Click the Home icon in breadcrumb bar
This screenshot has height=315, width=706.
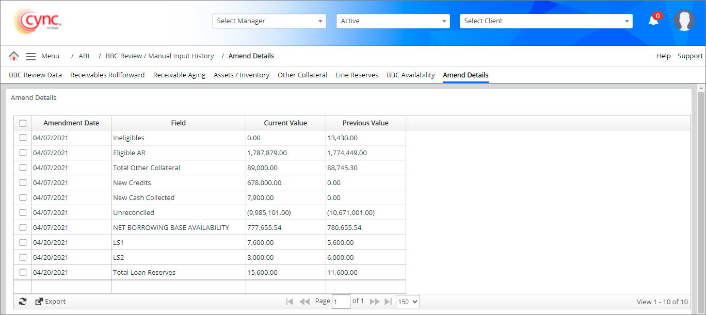click(14, 56)
